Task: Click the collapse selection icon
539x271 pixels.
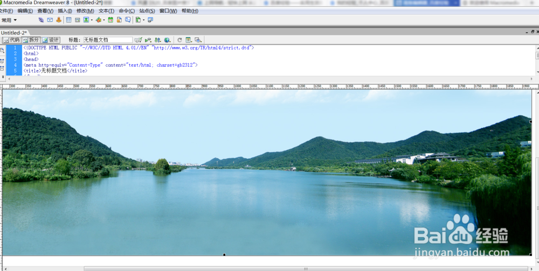Action: 2,68
